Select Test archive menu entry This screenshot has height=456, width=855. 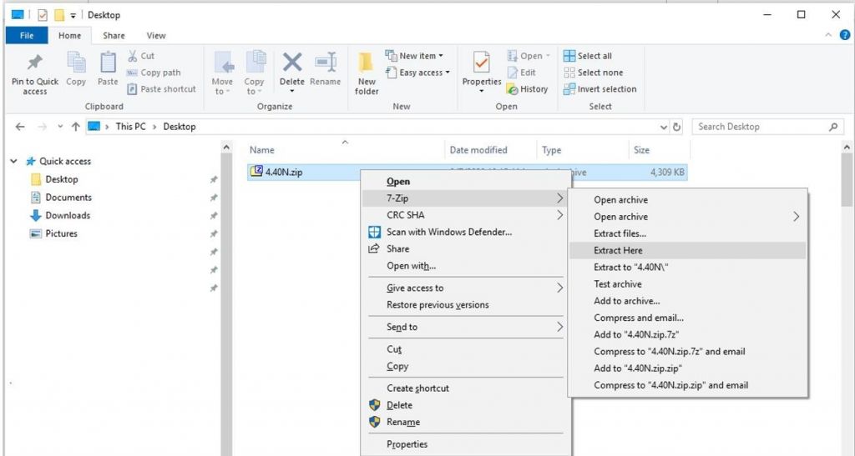coord(617,284)
